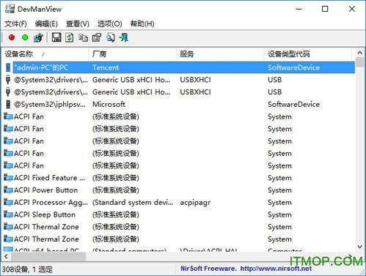Click the green enable devices icon
366x276 pixels.
(x=25, y=37)
